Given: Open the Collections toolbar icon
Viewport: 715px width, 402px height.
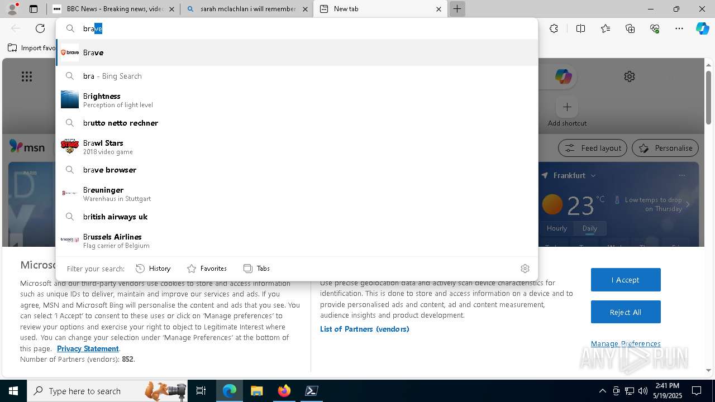Looking at the screenshot, I should (x=630, y=28).
